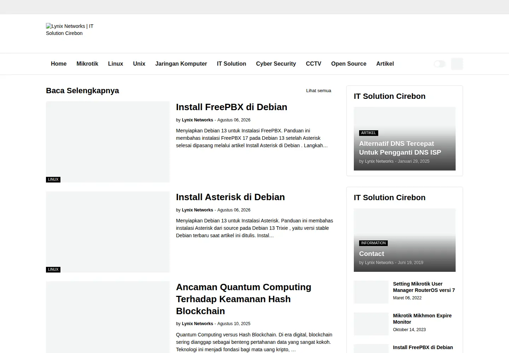
Task: Open the Linux menu item
Action: [x=116, y=64]
